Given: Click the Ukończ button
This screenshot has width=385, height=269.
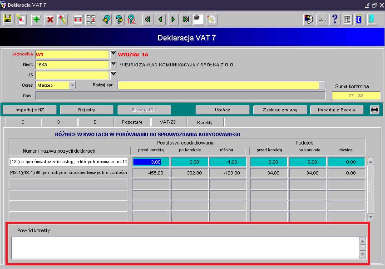Looking at the screenshot, I should pyautogui.click(x=222, y=110).
